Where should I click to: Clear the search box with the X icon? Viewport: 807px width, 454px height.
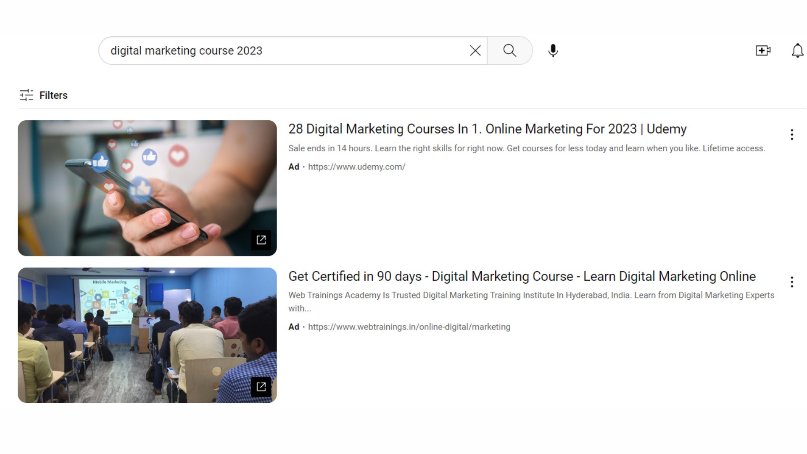(475, 50)
